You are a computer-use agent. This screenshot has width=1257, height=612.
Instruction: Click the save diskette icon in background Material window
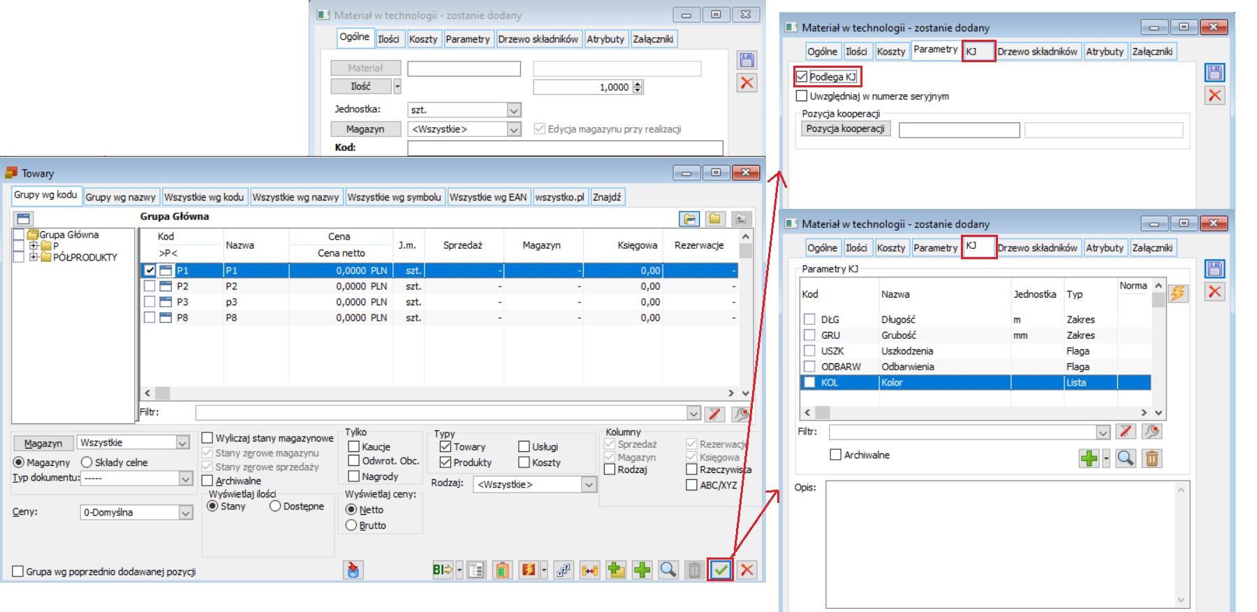(x=747, y=59)
